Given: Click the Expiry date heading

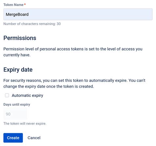Looking at the screenshot, I should pos(18,70).
